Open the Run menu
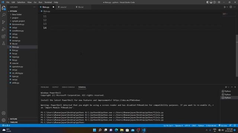The height and width of the screenshot is (133, 238). [41, 2]
